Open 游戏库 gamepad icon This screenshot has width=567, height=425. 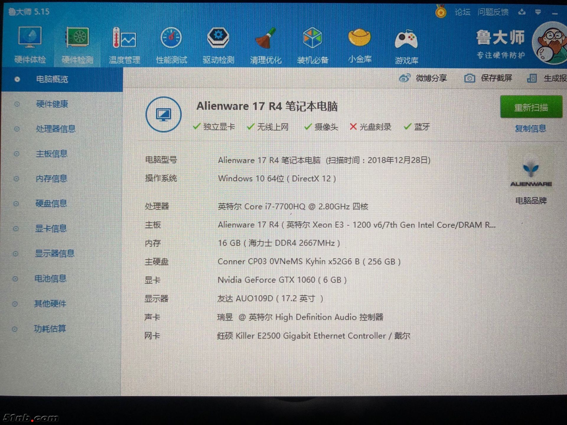point(406,40)
